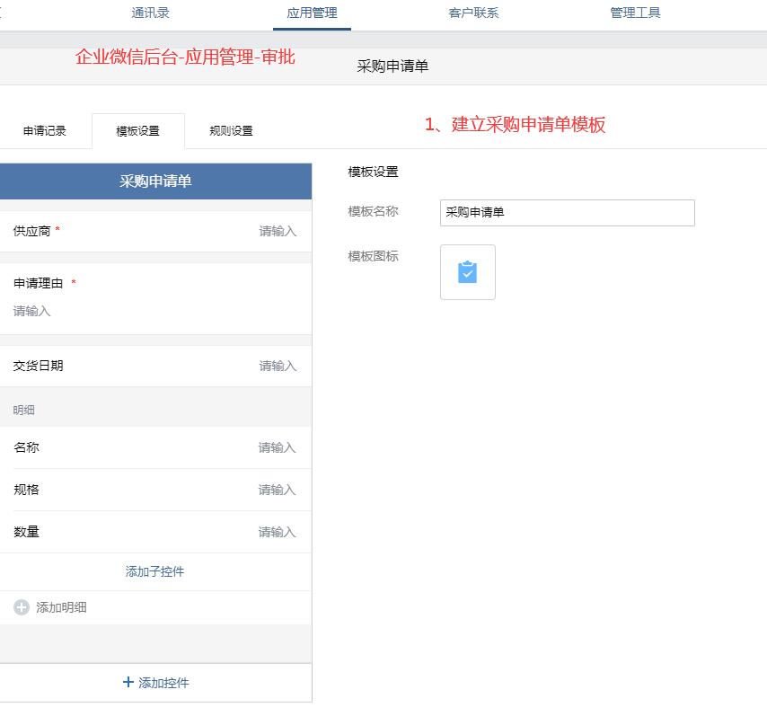Image resolution: width=767 pixels, height=725 pixels.
Task: Switch to the 申请记录 tab
Action: [x=45, y=130]
